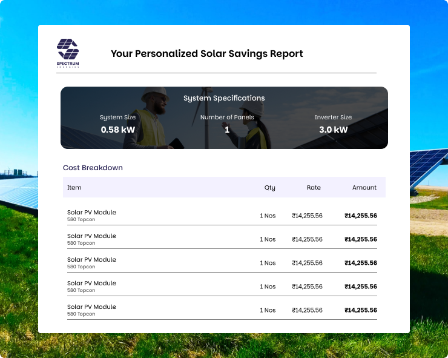The image size is (448, 358).
Task: Click the Your Personalized Solar Savings Report title
Action: pos(206,54)
